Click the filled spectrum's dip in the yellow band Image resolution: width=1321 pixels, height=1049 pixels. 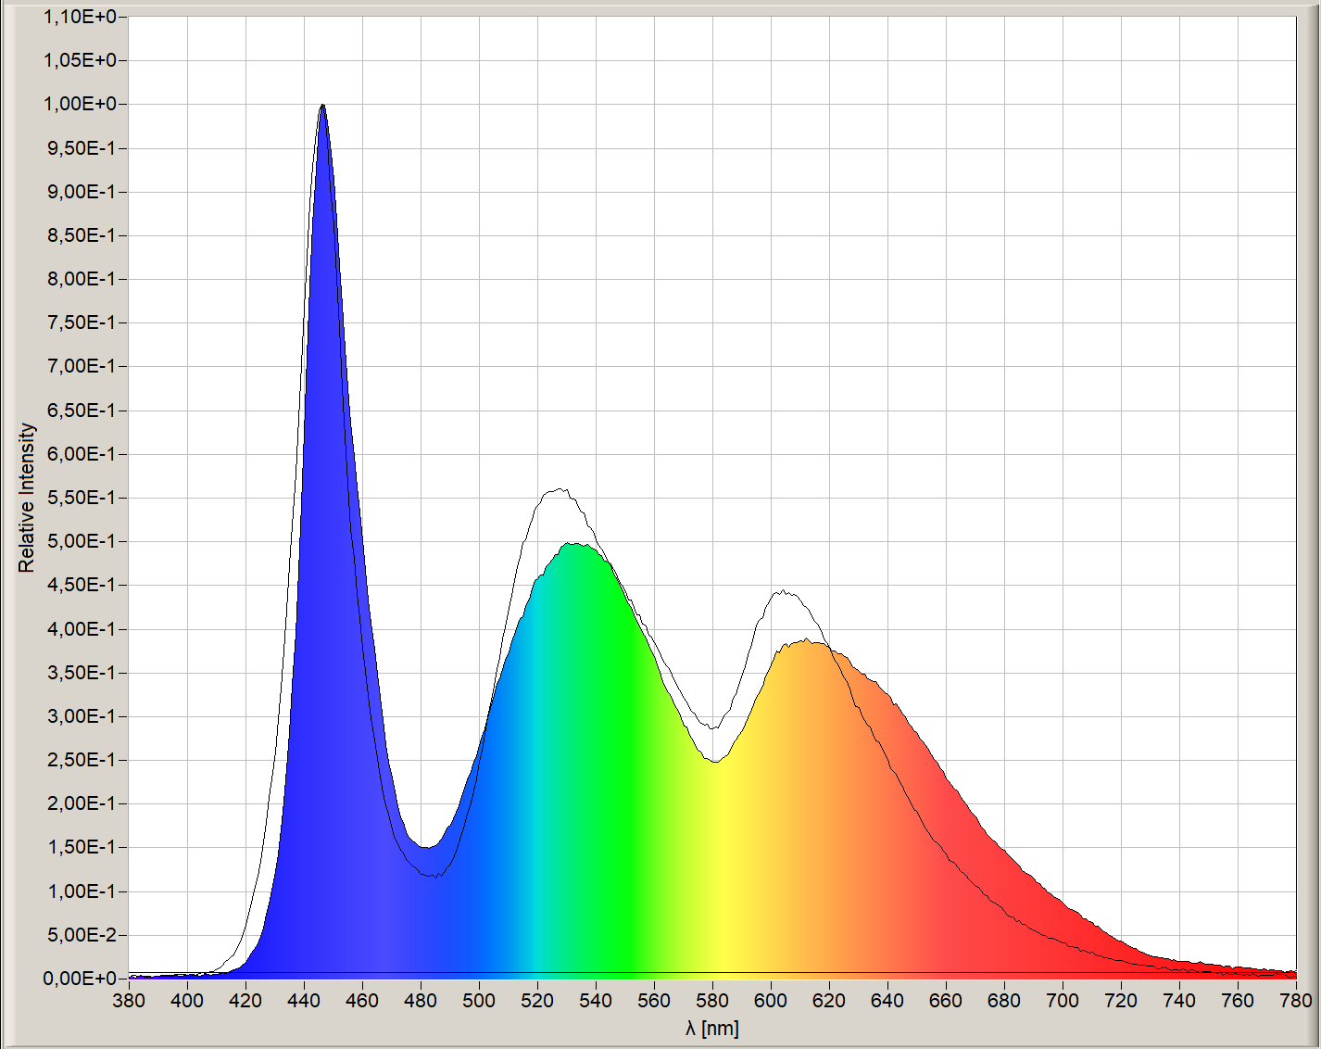click(x=714, y=762)
